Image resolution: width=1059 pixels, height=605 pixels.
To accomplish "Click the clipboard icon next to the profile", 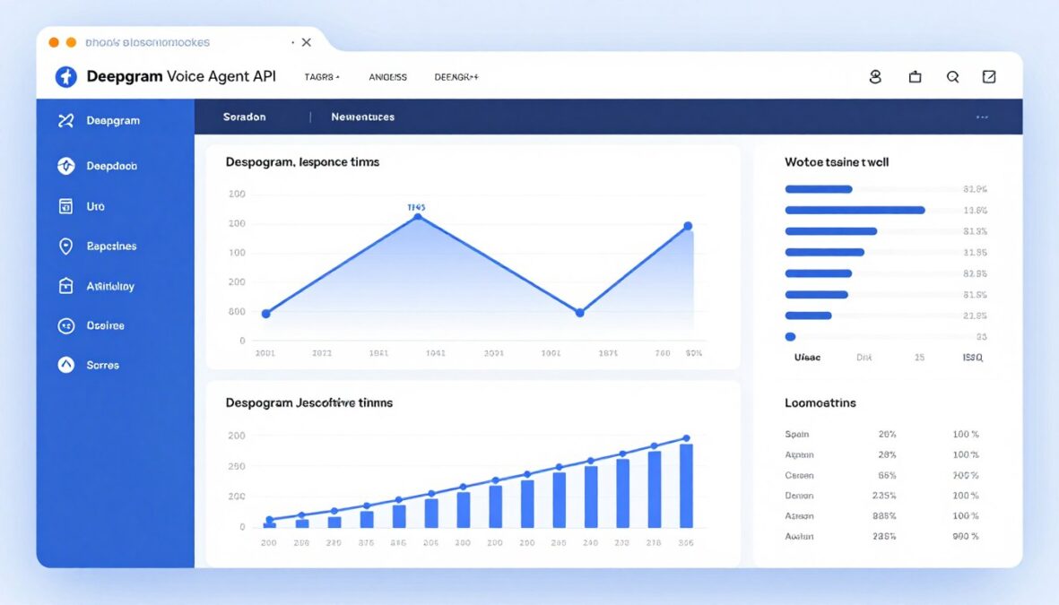I will pyautogui.click(x=914, y=77).
